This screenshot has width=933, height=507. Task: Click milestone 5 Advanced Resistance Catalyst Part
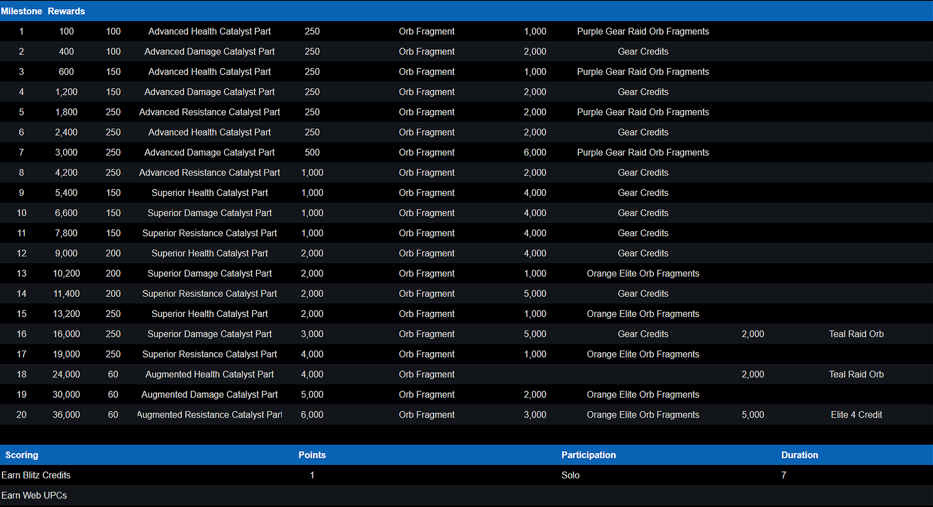tap(209, 112)
